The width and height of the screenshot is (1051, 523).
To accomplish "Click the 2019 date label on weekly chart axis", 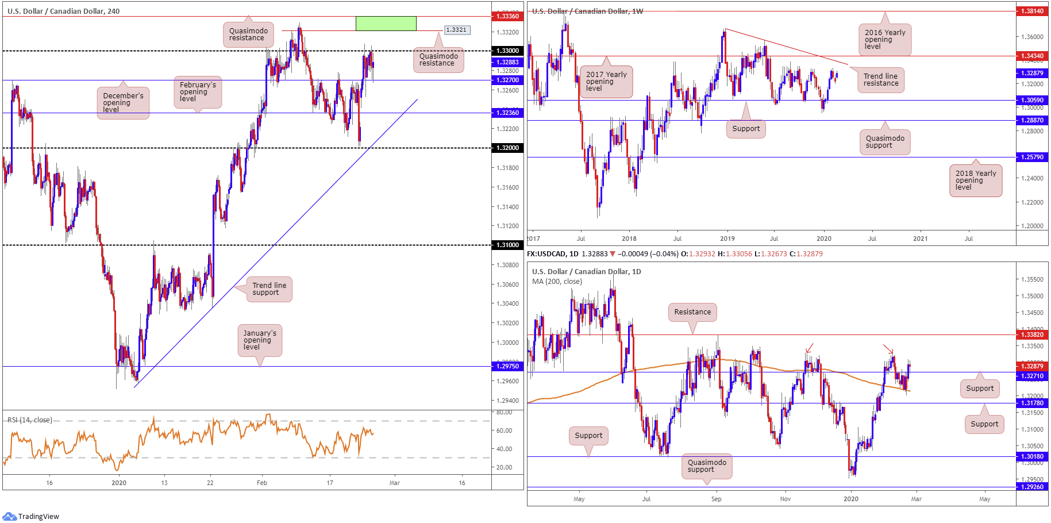I will [727, 239].
